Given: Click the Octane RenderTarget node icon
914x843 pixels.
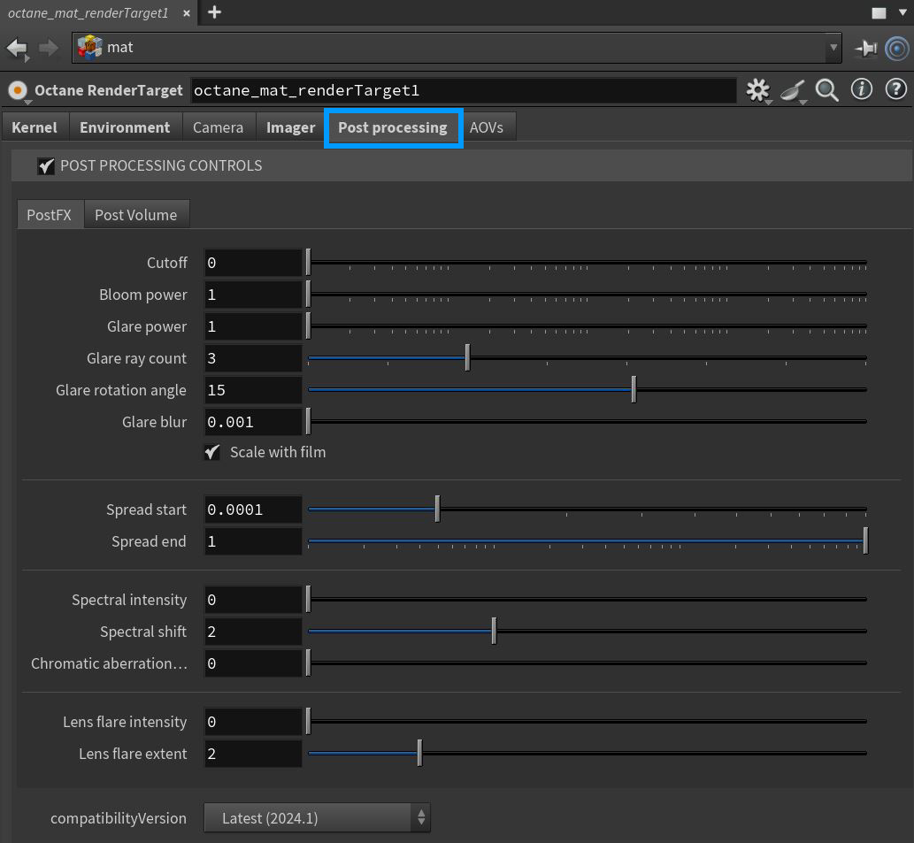Looking at the screenshot, I should (x=17, y=90).
